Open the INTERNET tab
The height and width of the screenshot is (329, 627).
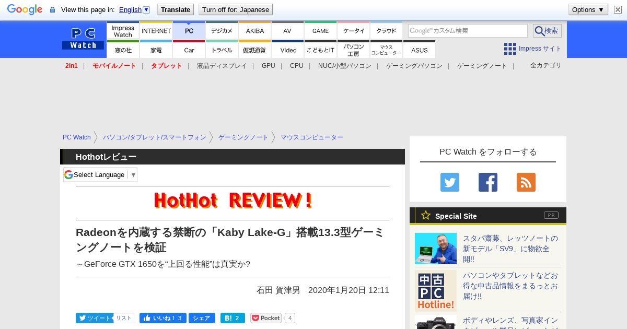point(156,31)
